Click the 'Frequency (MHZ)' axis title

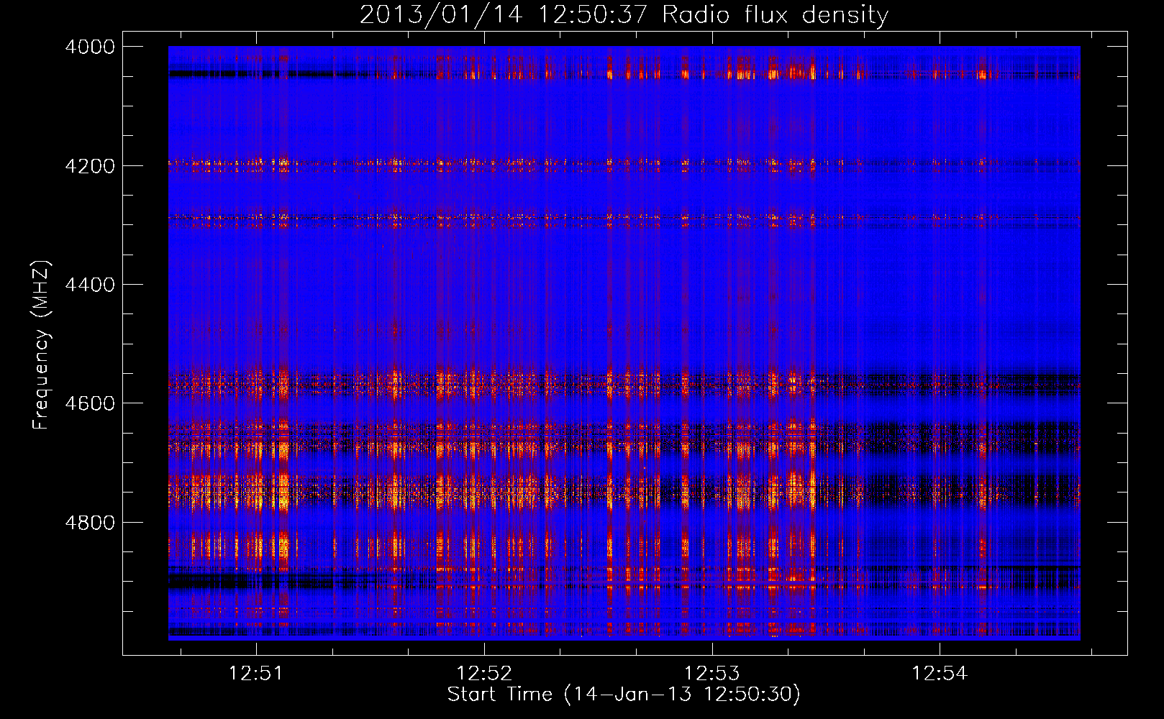41,345
